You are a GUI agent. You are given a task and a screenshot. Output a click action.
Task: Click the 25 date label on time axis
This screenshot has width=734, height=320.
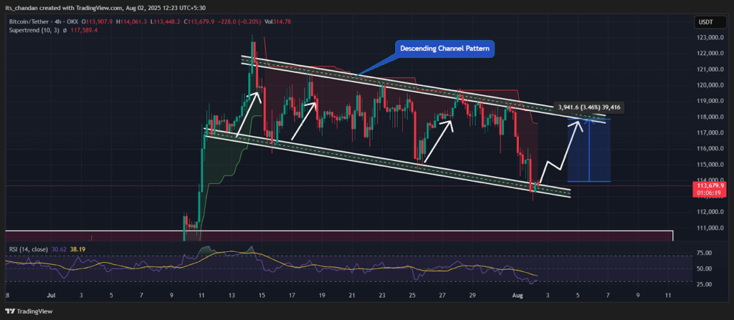(x=412, y=296)
